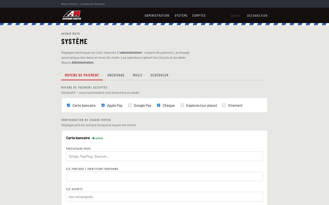Click the green activé status badge
The width and height of the screenshot is (329, 205).
pyautogui.click(x=98, y=138)
